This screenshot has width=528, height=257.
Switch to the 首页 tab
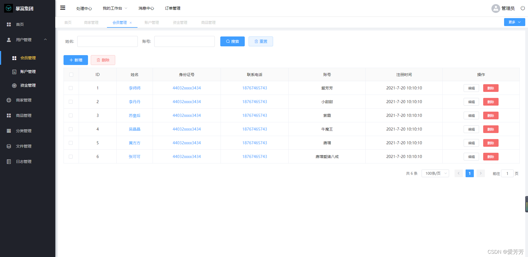coord(68,22)
